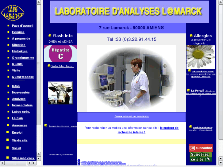Click the DHEA et sDHEA link
The image size is (223, 167).
coord(61,41)
